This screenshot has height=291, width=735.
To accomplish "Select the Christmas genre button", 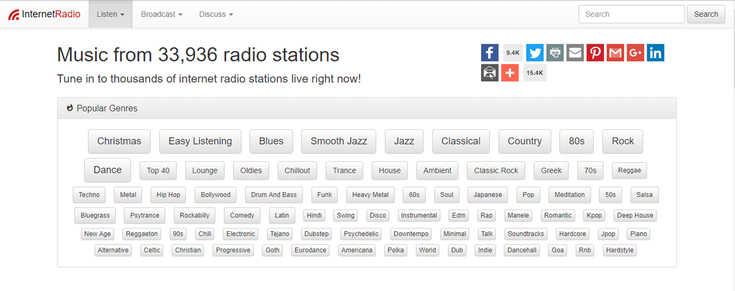I will 119,141.
